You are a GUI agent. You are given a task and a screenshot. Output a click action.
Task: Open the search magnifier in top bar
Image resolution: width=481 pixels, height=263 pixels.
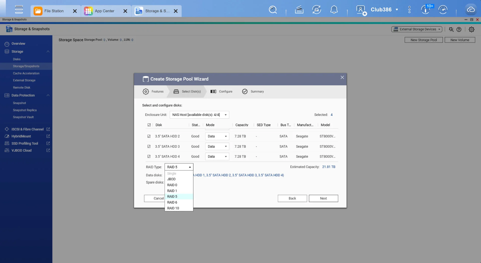273,10
